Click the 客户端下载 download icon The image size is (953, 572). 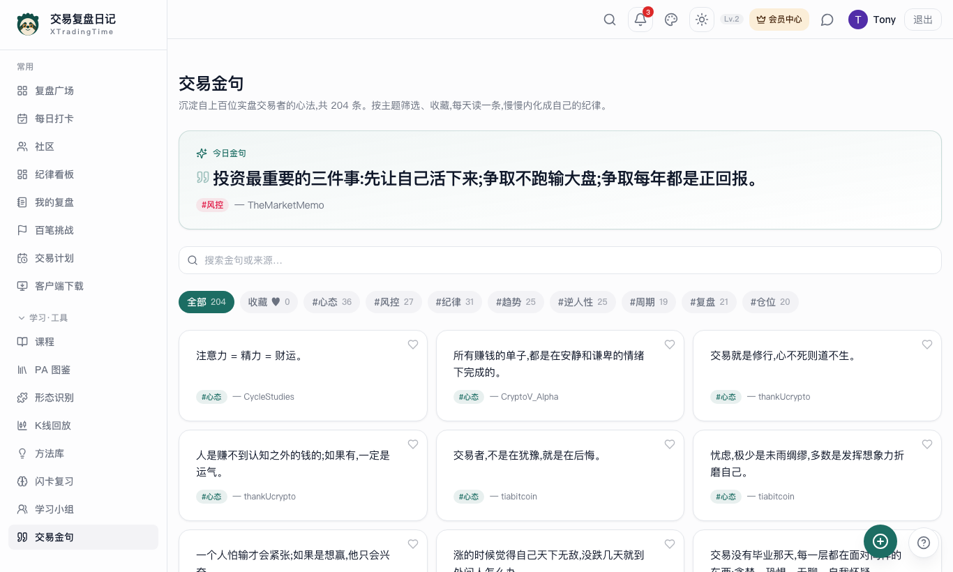pyautogui.click(x=22, y=286)
